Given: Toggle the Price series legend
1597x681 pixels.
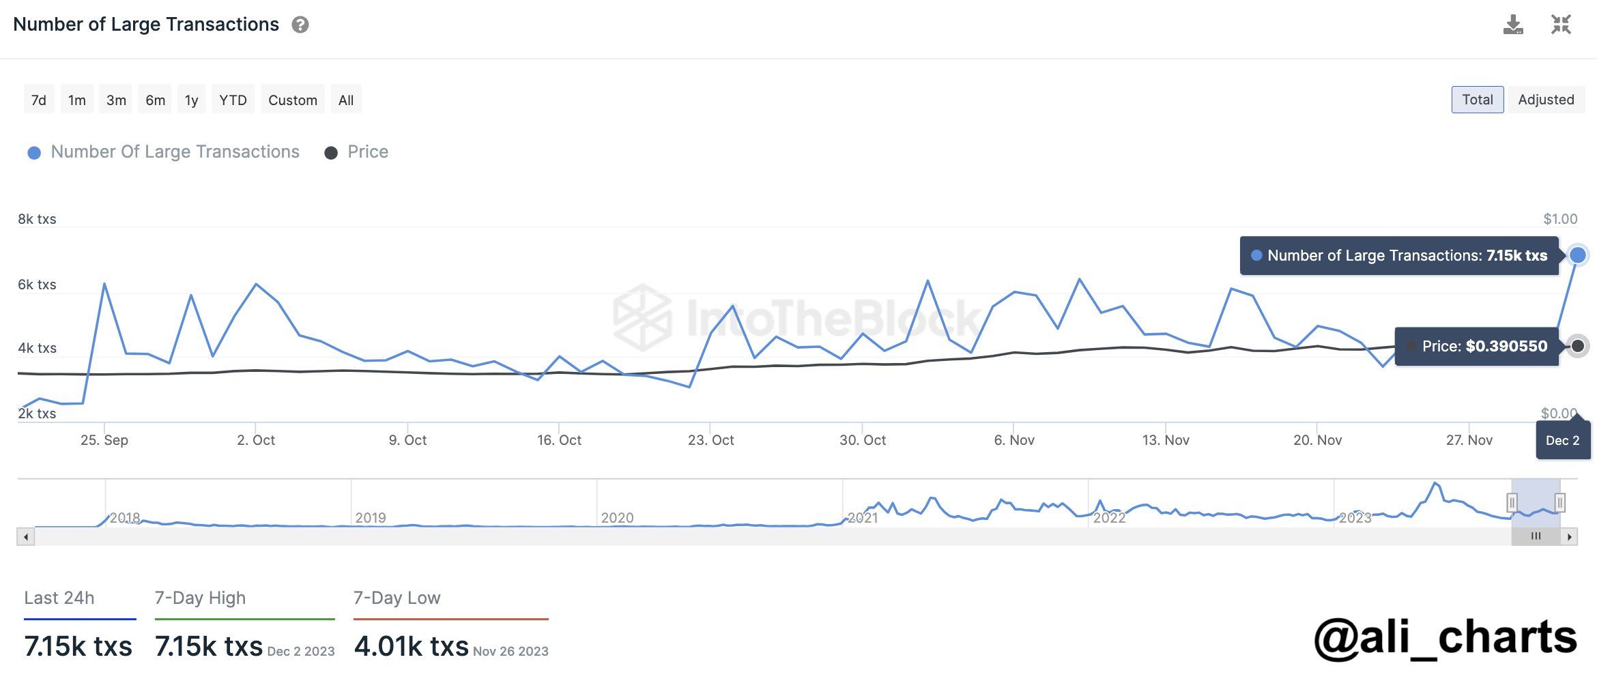Looking at the screenshot, I should (x=356, y=152).
